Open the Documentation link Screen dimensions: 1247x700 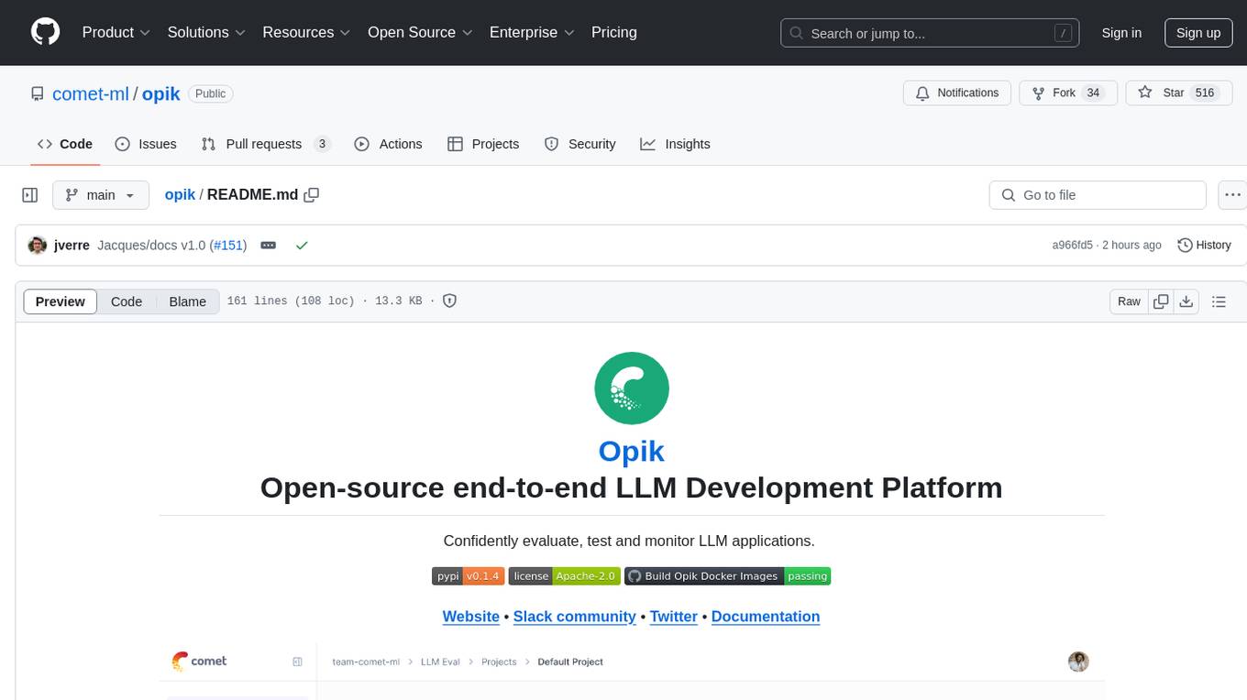[x=766, y=617]
